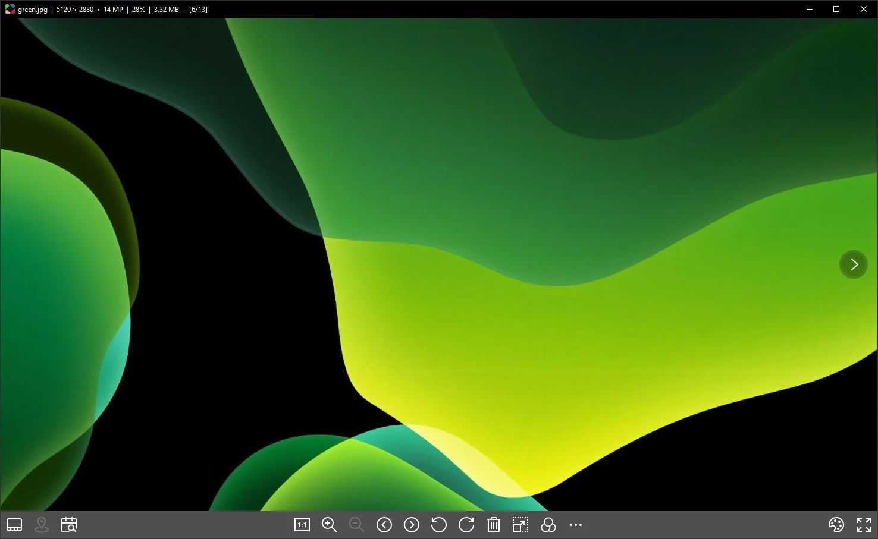
Task: Toggle fullscreen mode
Action: (x=864, y=525)
